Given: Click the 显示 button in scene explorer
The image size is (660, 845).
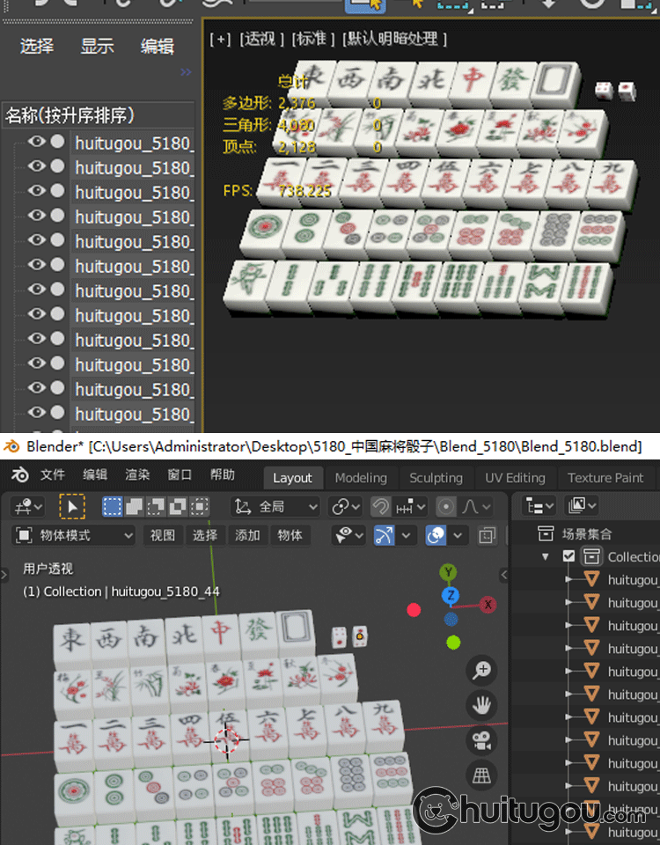Looking at the screenshot, I should pyautogui.click(x=97, y=47).
